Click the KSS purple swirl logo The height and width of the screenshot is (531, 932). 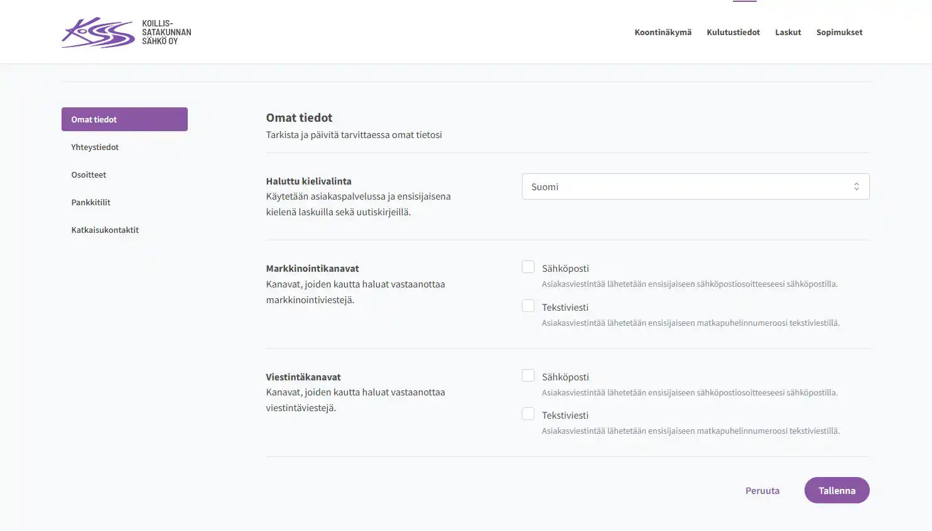point(98,33)
